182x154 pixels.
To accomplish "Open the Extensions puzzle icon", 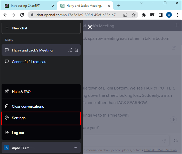I will click(x=144, y=15).
